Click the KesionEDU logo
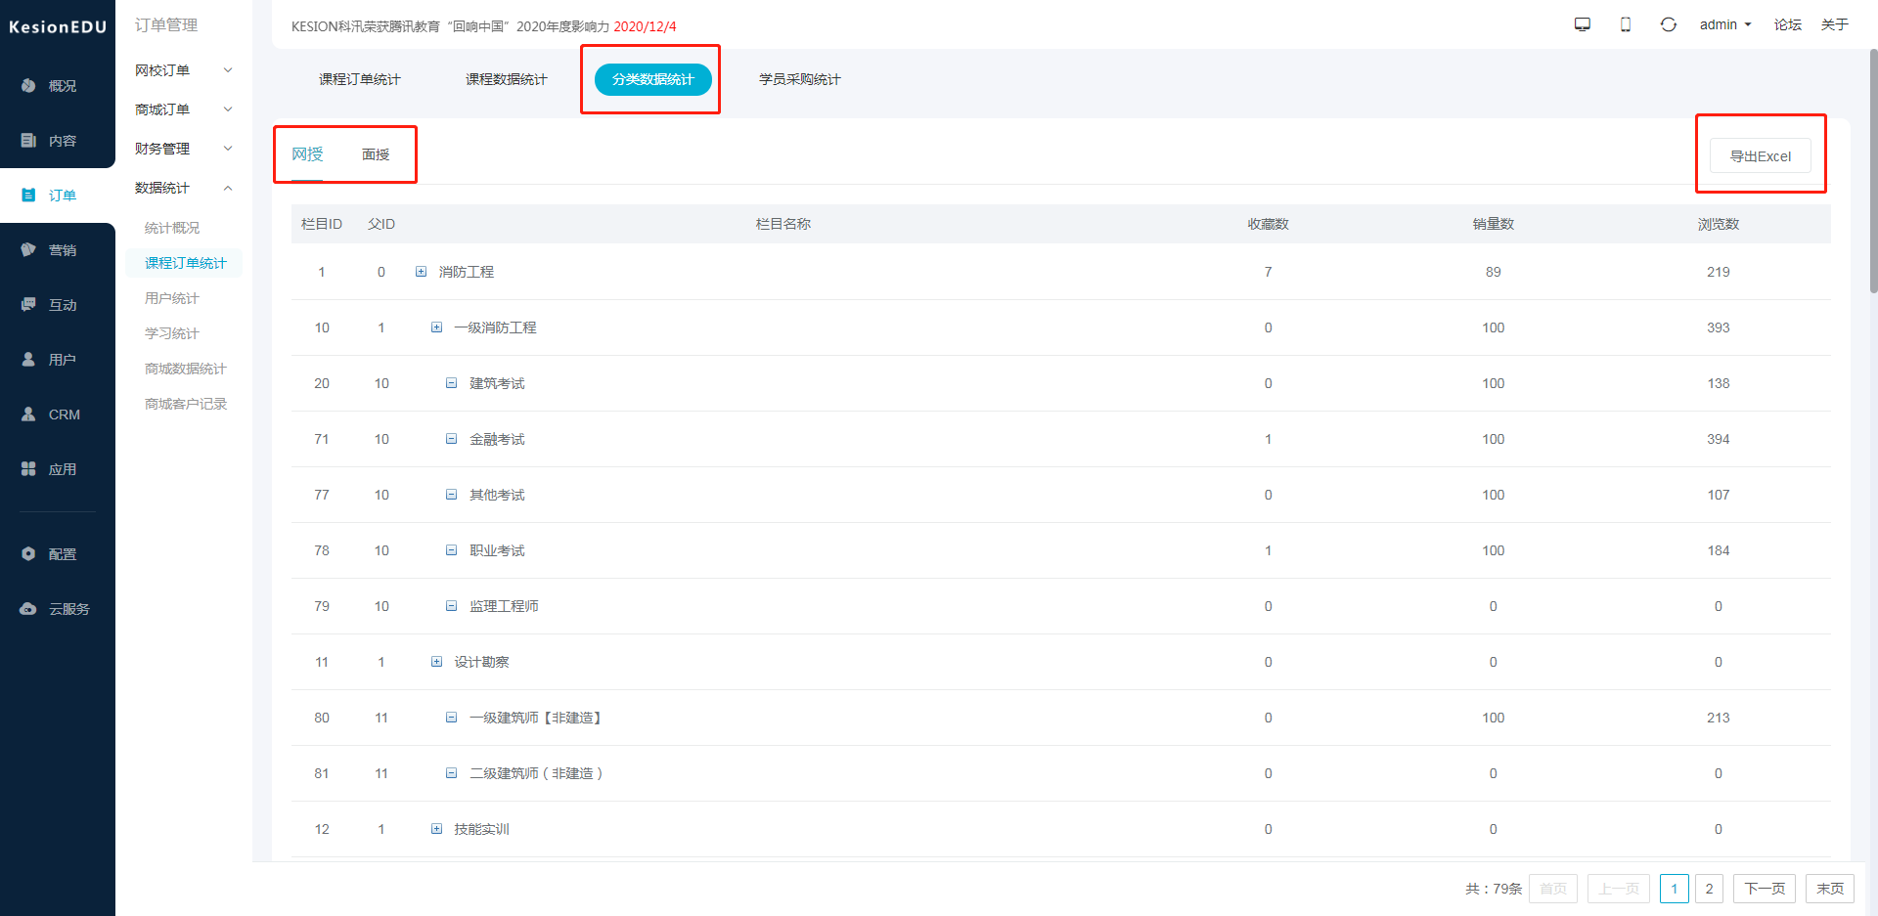The height and width of the screenshot is (916, 1878). [x=58, y=27]
